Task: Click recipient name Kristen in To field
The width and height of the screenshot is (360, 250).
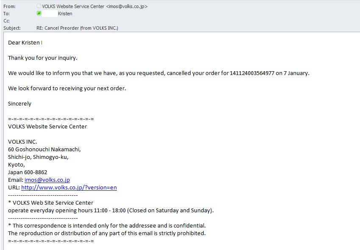Action: click(x=65, y=14)
